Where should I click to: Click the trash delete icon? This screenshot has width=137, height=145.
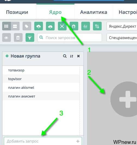[18, 37]
